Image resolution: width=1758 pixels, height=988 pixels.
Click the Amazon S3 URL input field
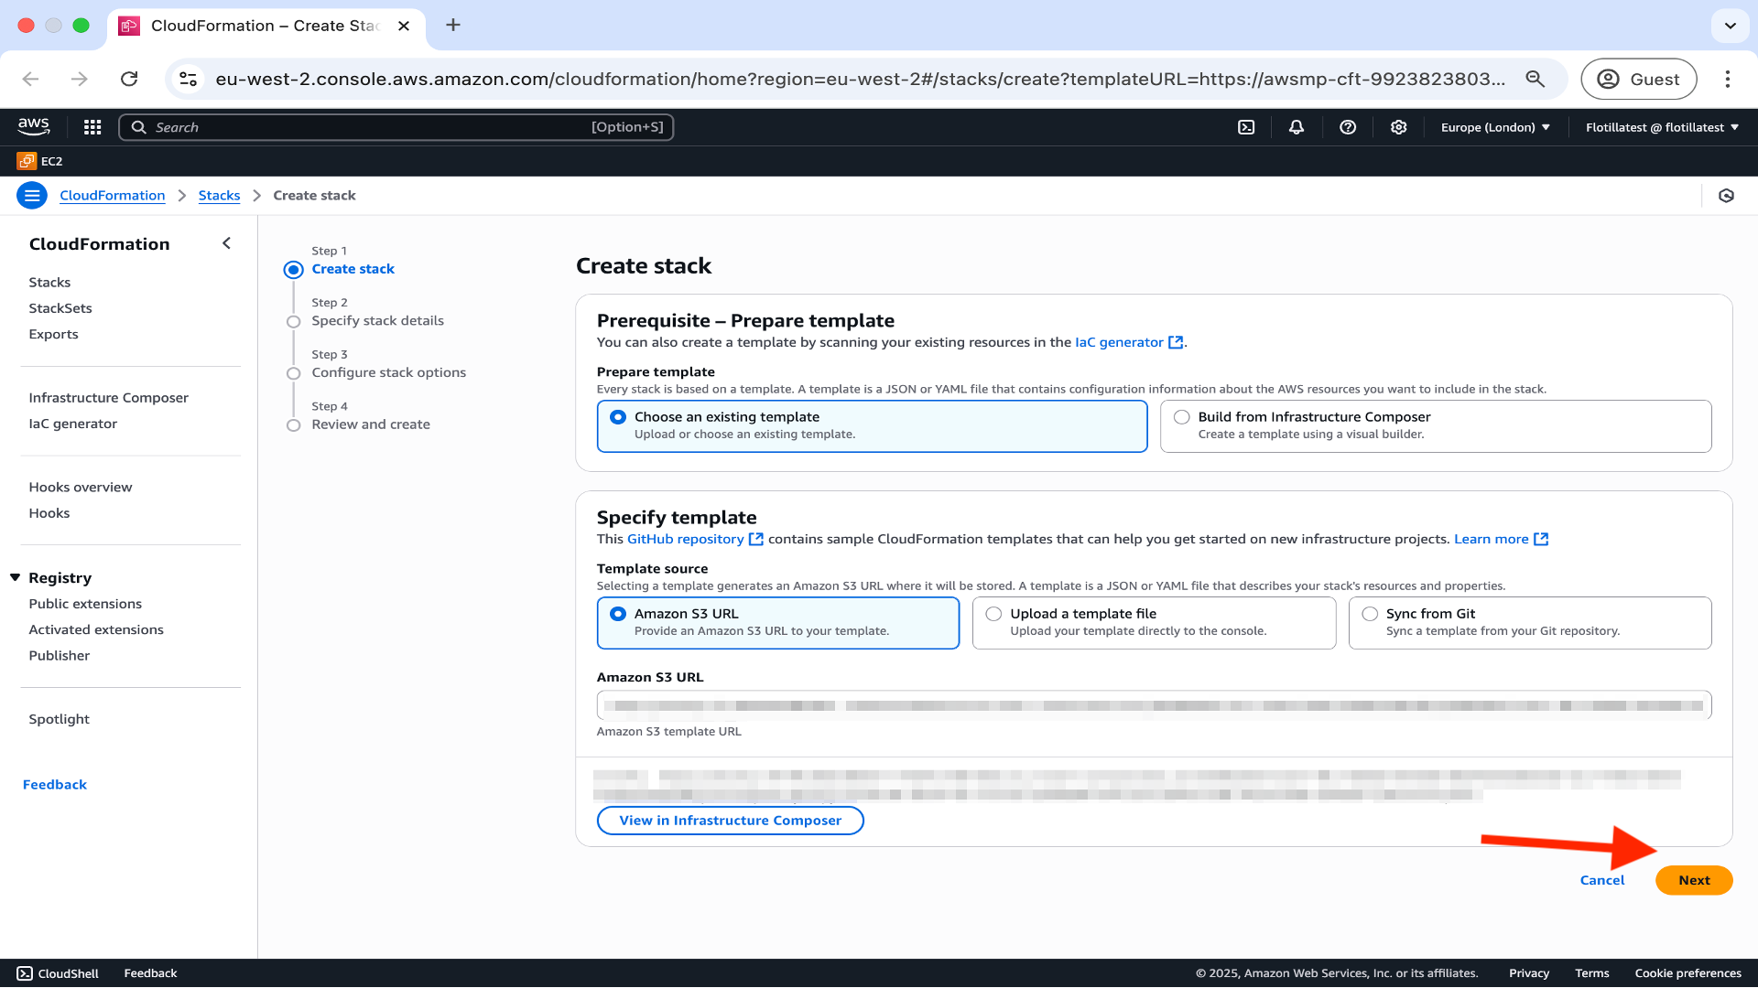1154,705
